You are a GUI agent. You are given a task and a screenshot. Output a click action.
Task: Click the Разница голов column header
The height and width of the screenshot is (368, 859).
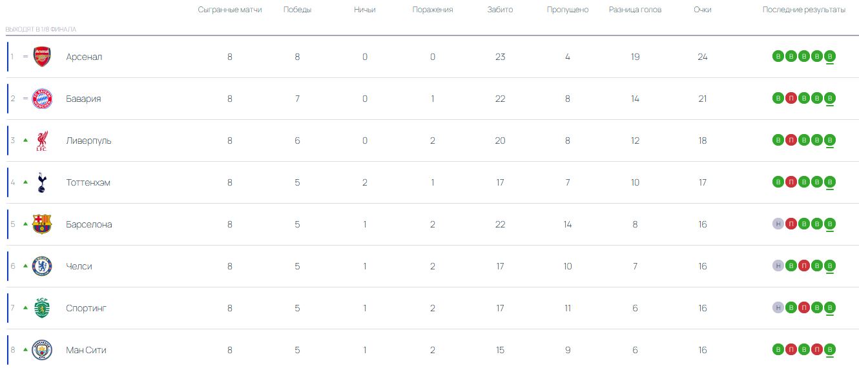[x=635, y=10]
